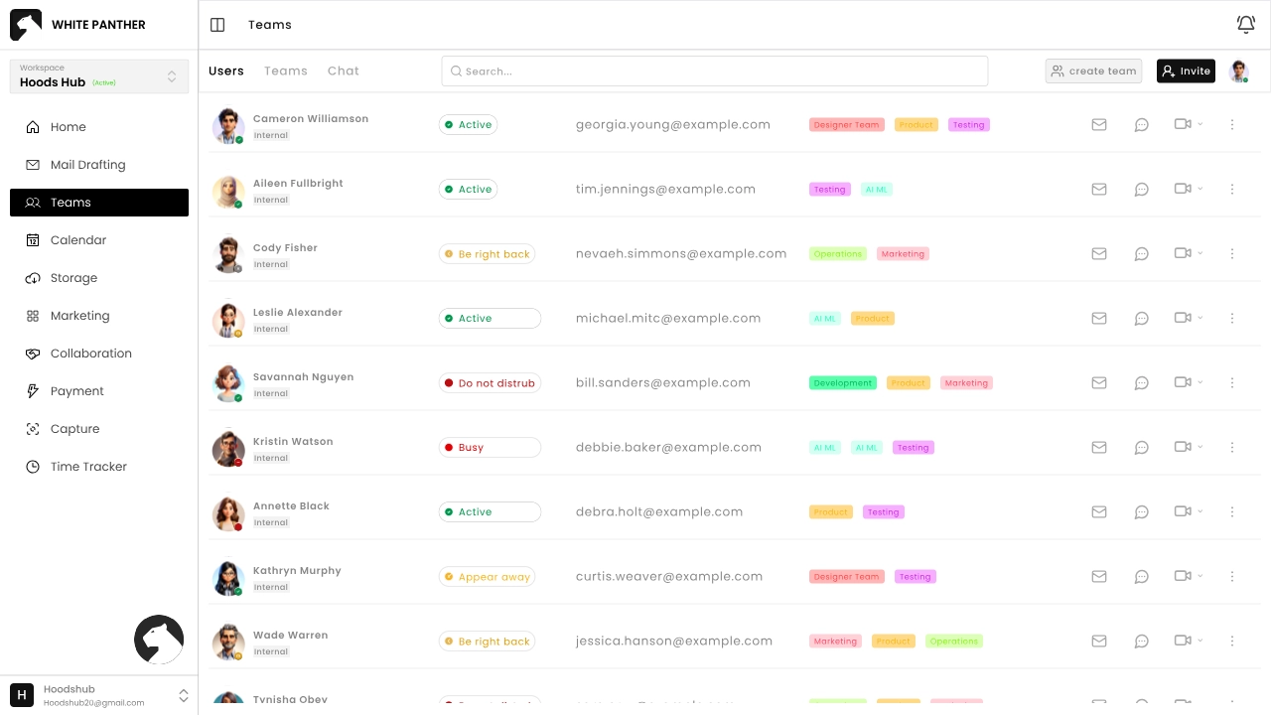
Task: Open video call dropdown arrow for Annette Black
Action: (1200, 512)
